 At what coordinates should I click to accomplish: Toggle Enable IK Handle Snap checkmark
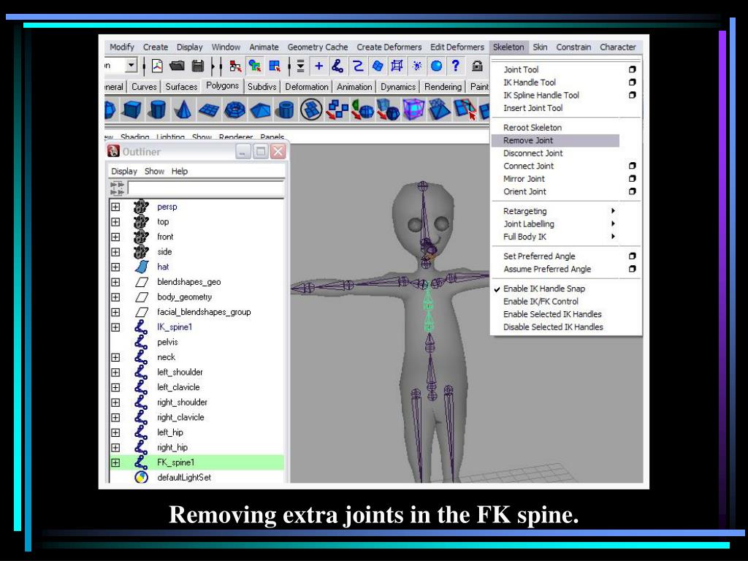pos(497,289)
